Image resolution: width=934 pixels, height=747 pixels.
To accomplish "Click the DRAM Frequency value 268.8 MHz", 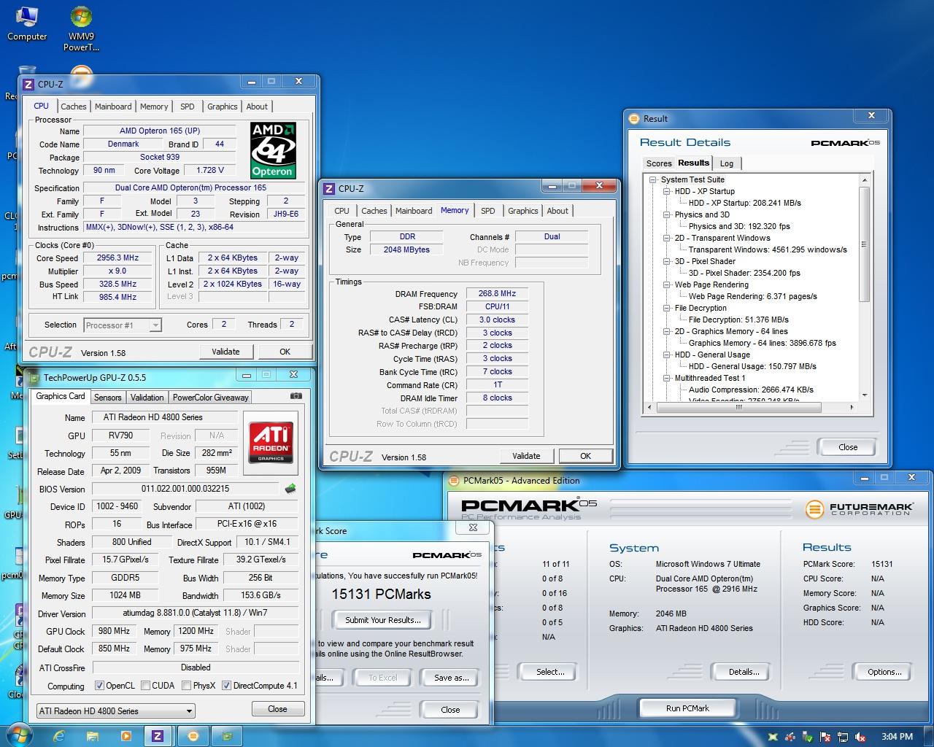I will (x=497, y=293).
